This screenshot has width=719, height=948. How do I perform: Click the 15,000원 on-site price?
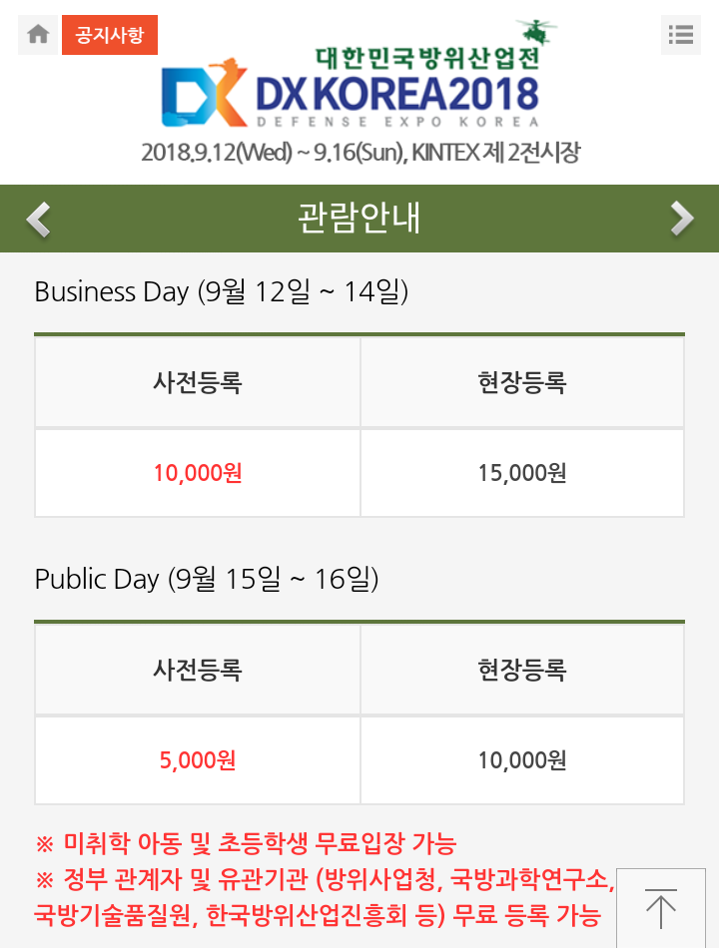522,473
